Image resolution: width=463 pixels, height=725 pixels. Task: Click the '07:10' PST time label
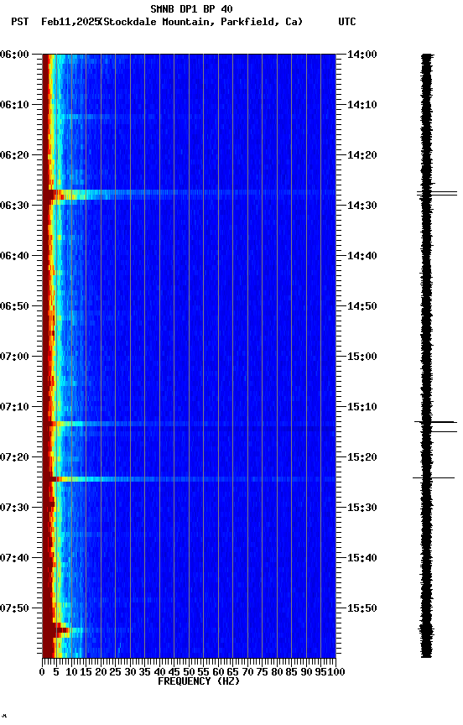[14, 407]
